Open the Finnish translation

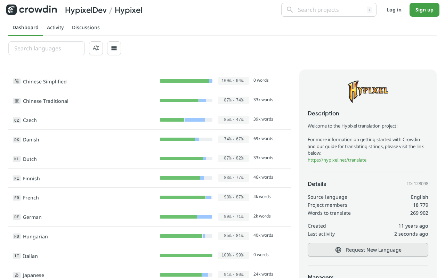[x=31, y=179]
